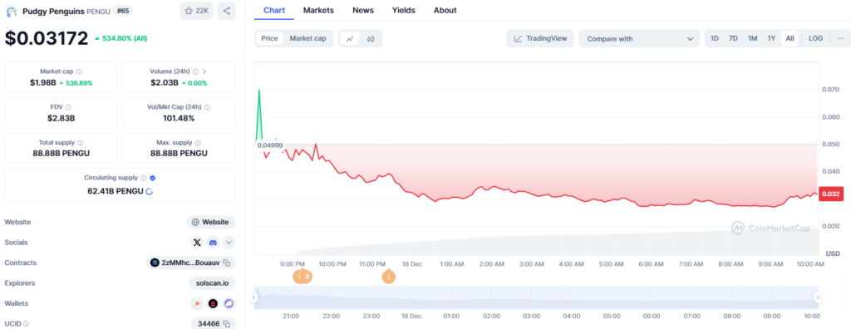Open the share icon button
Screen dimensions: 851x329
tap(226, 11)
